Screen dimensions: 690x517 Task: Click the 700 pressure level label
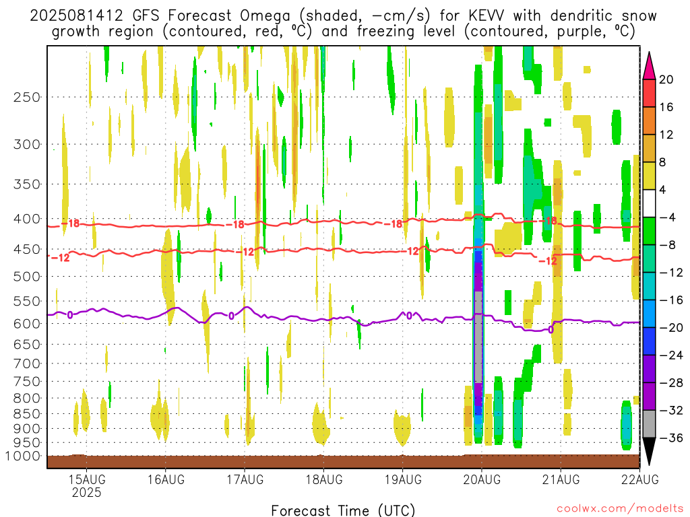[x=27, y=364]
